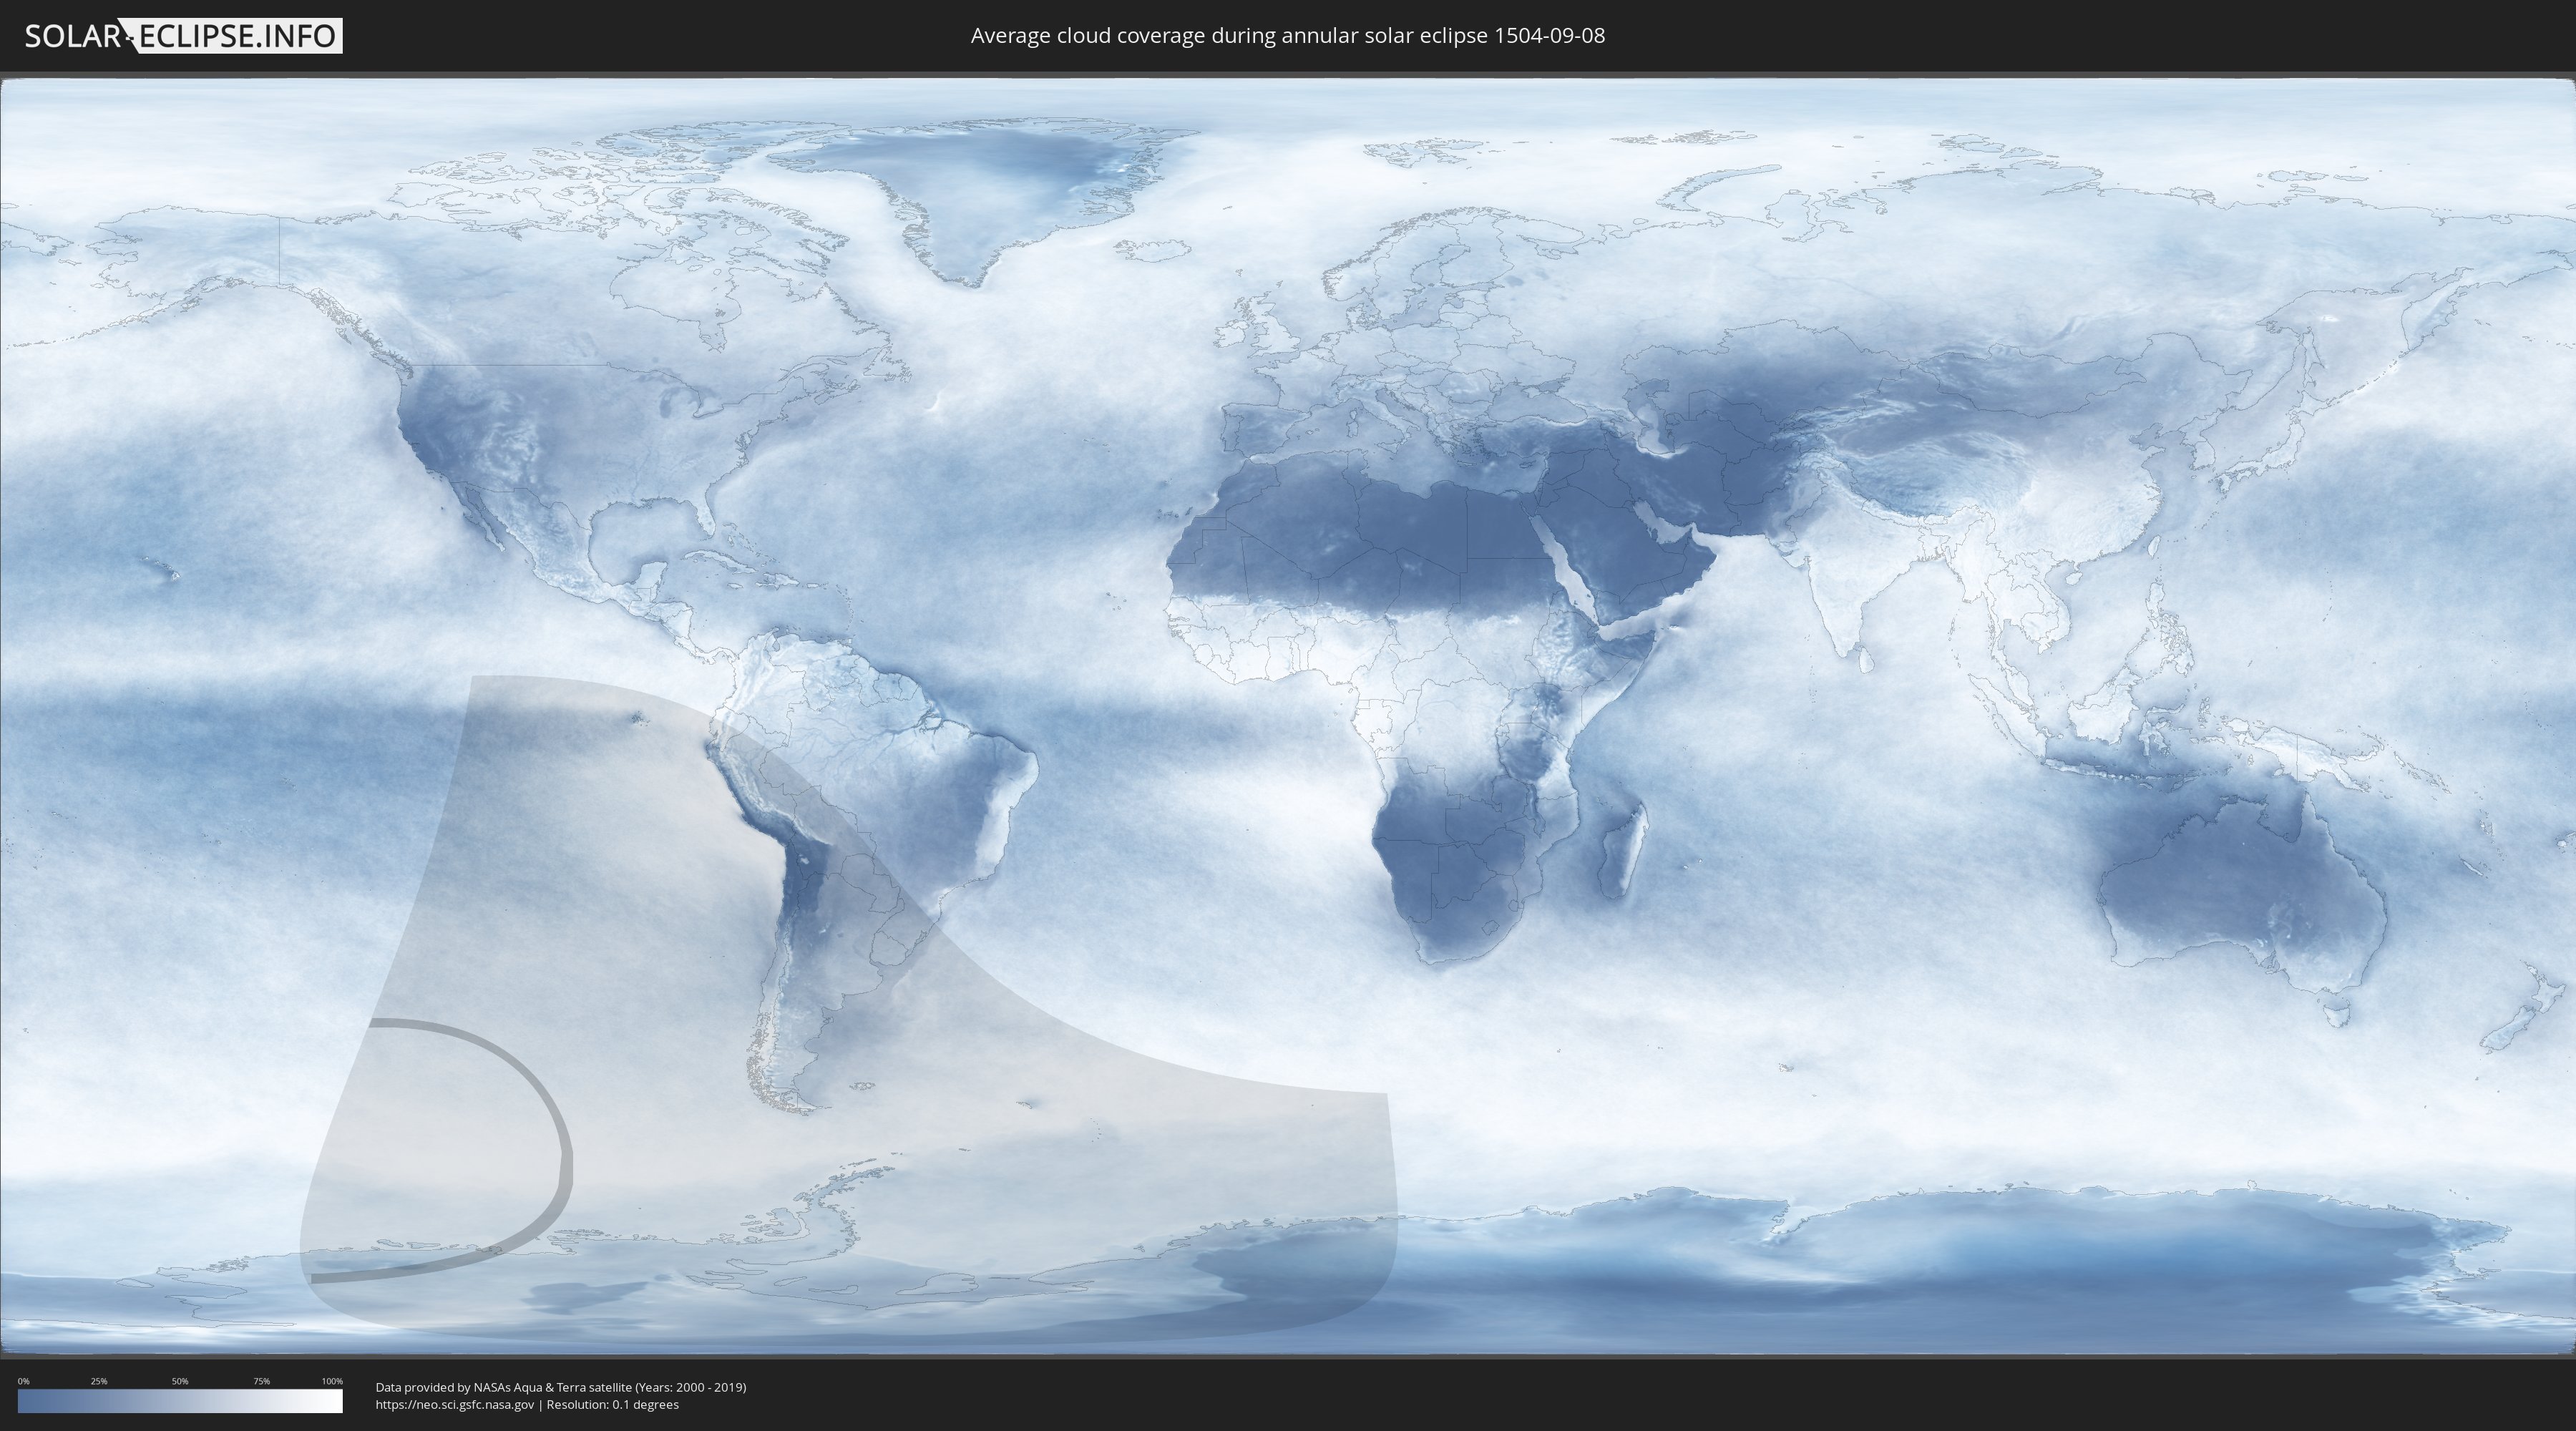Click the '0%' legend label
Viewport: 2576px width, 1431px height.
click(x=23, y=1381)
